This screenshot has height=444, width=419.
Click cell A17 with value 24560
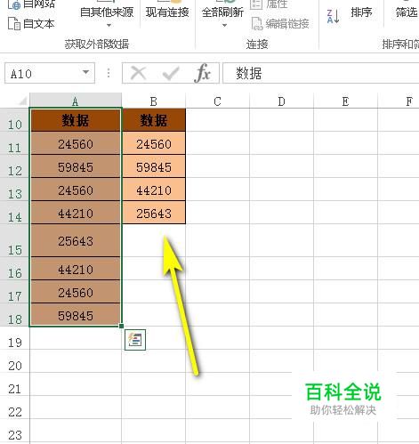[x=76, y=292]
